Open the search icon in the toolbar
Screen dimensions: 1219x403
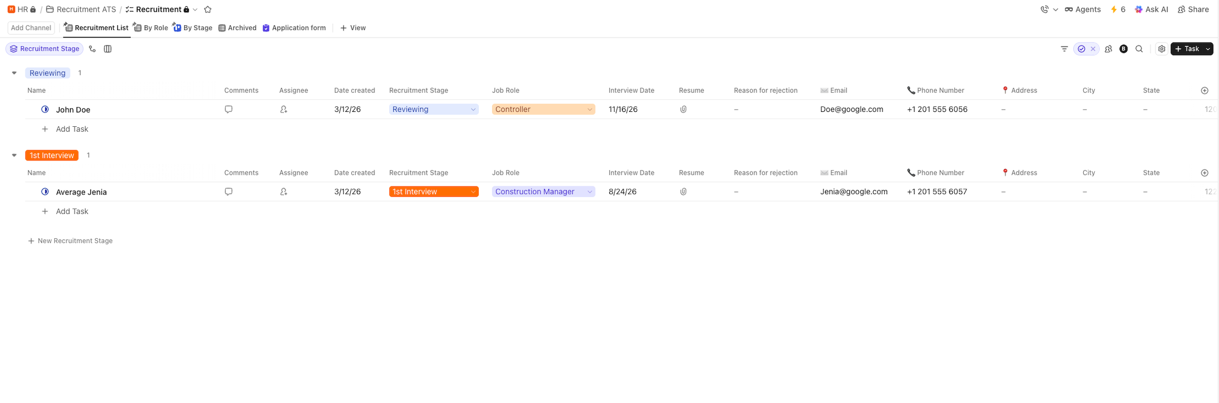click(x=1139, y=49)
